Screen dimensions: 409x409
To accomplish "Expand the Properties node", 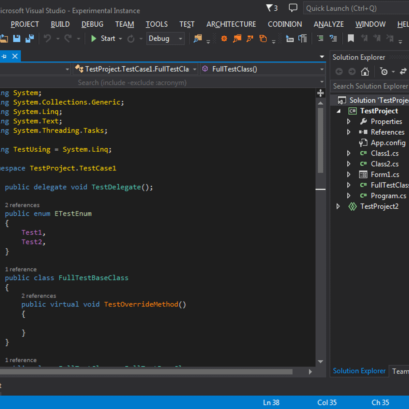I will coord(349,121).
